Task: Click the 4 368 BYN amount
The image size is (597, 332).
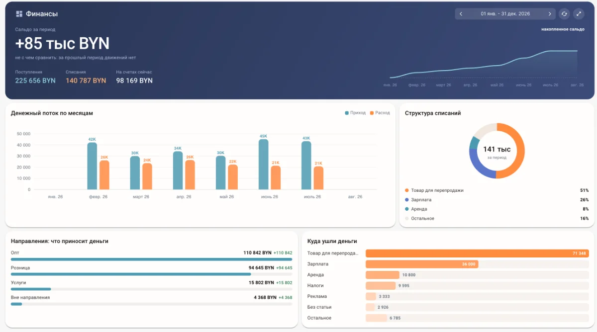Action: pos(265,297)
